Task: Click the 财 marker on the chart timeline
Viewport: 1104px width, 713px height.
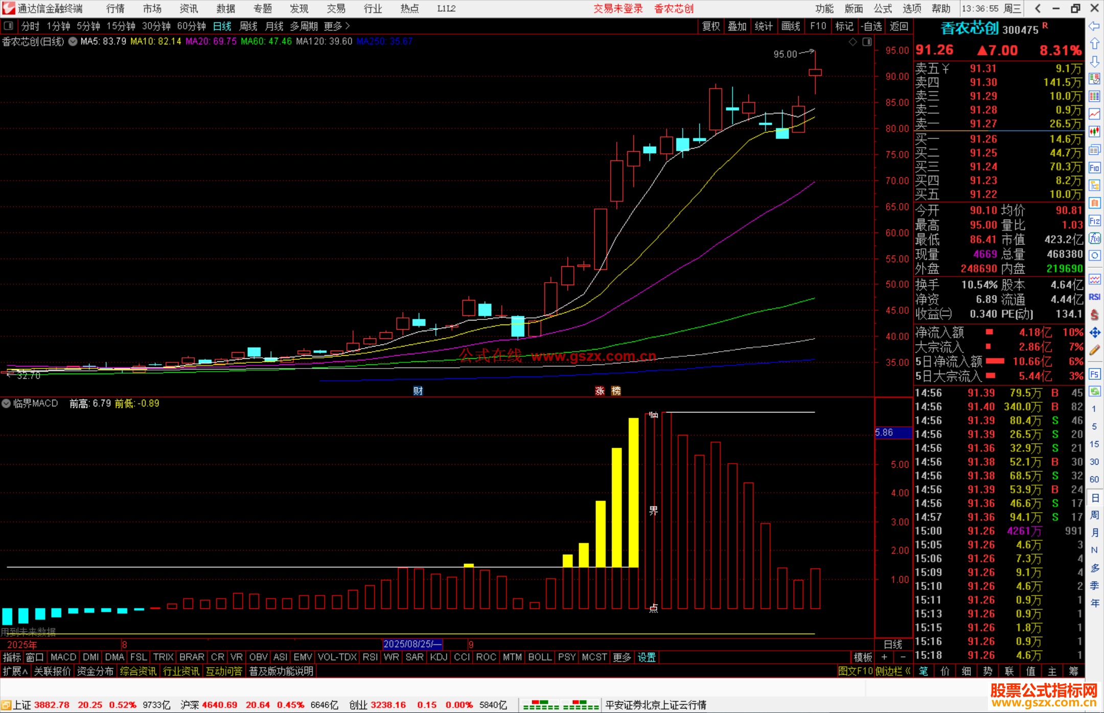Action: [418, 391]
